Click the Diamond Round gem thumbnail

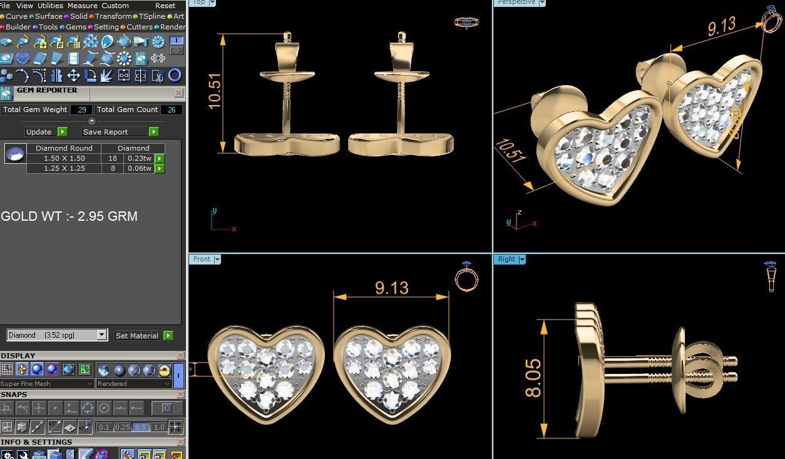15,153
